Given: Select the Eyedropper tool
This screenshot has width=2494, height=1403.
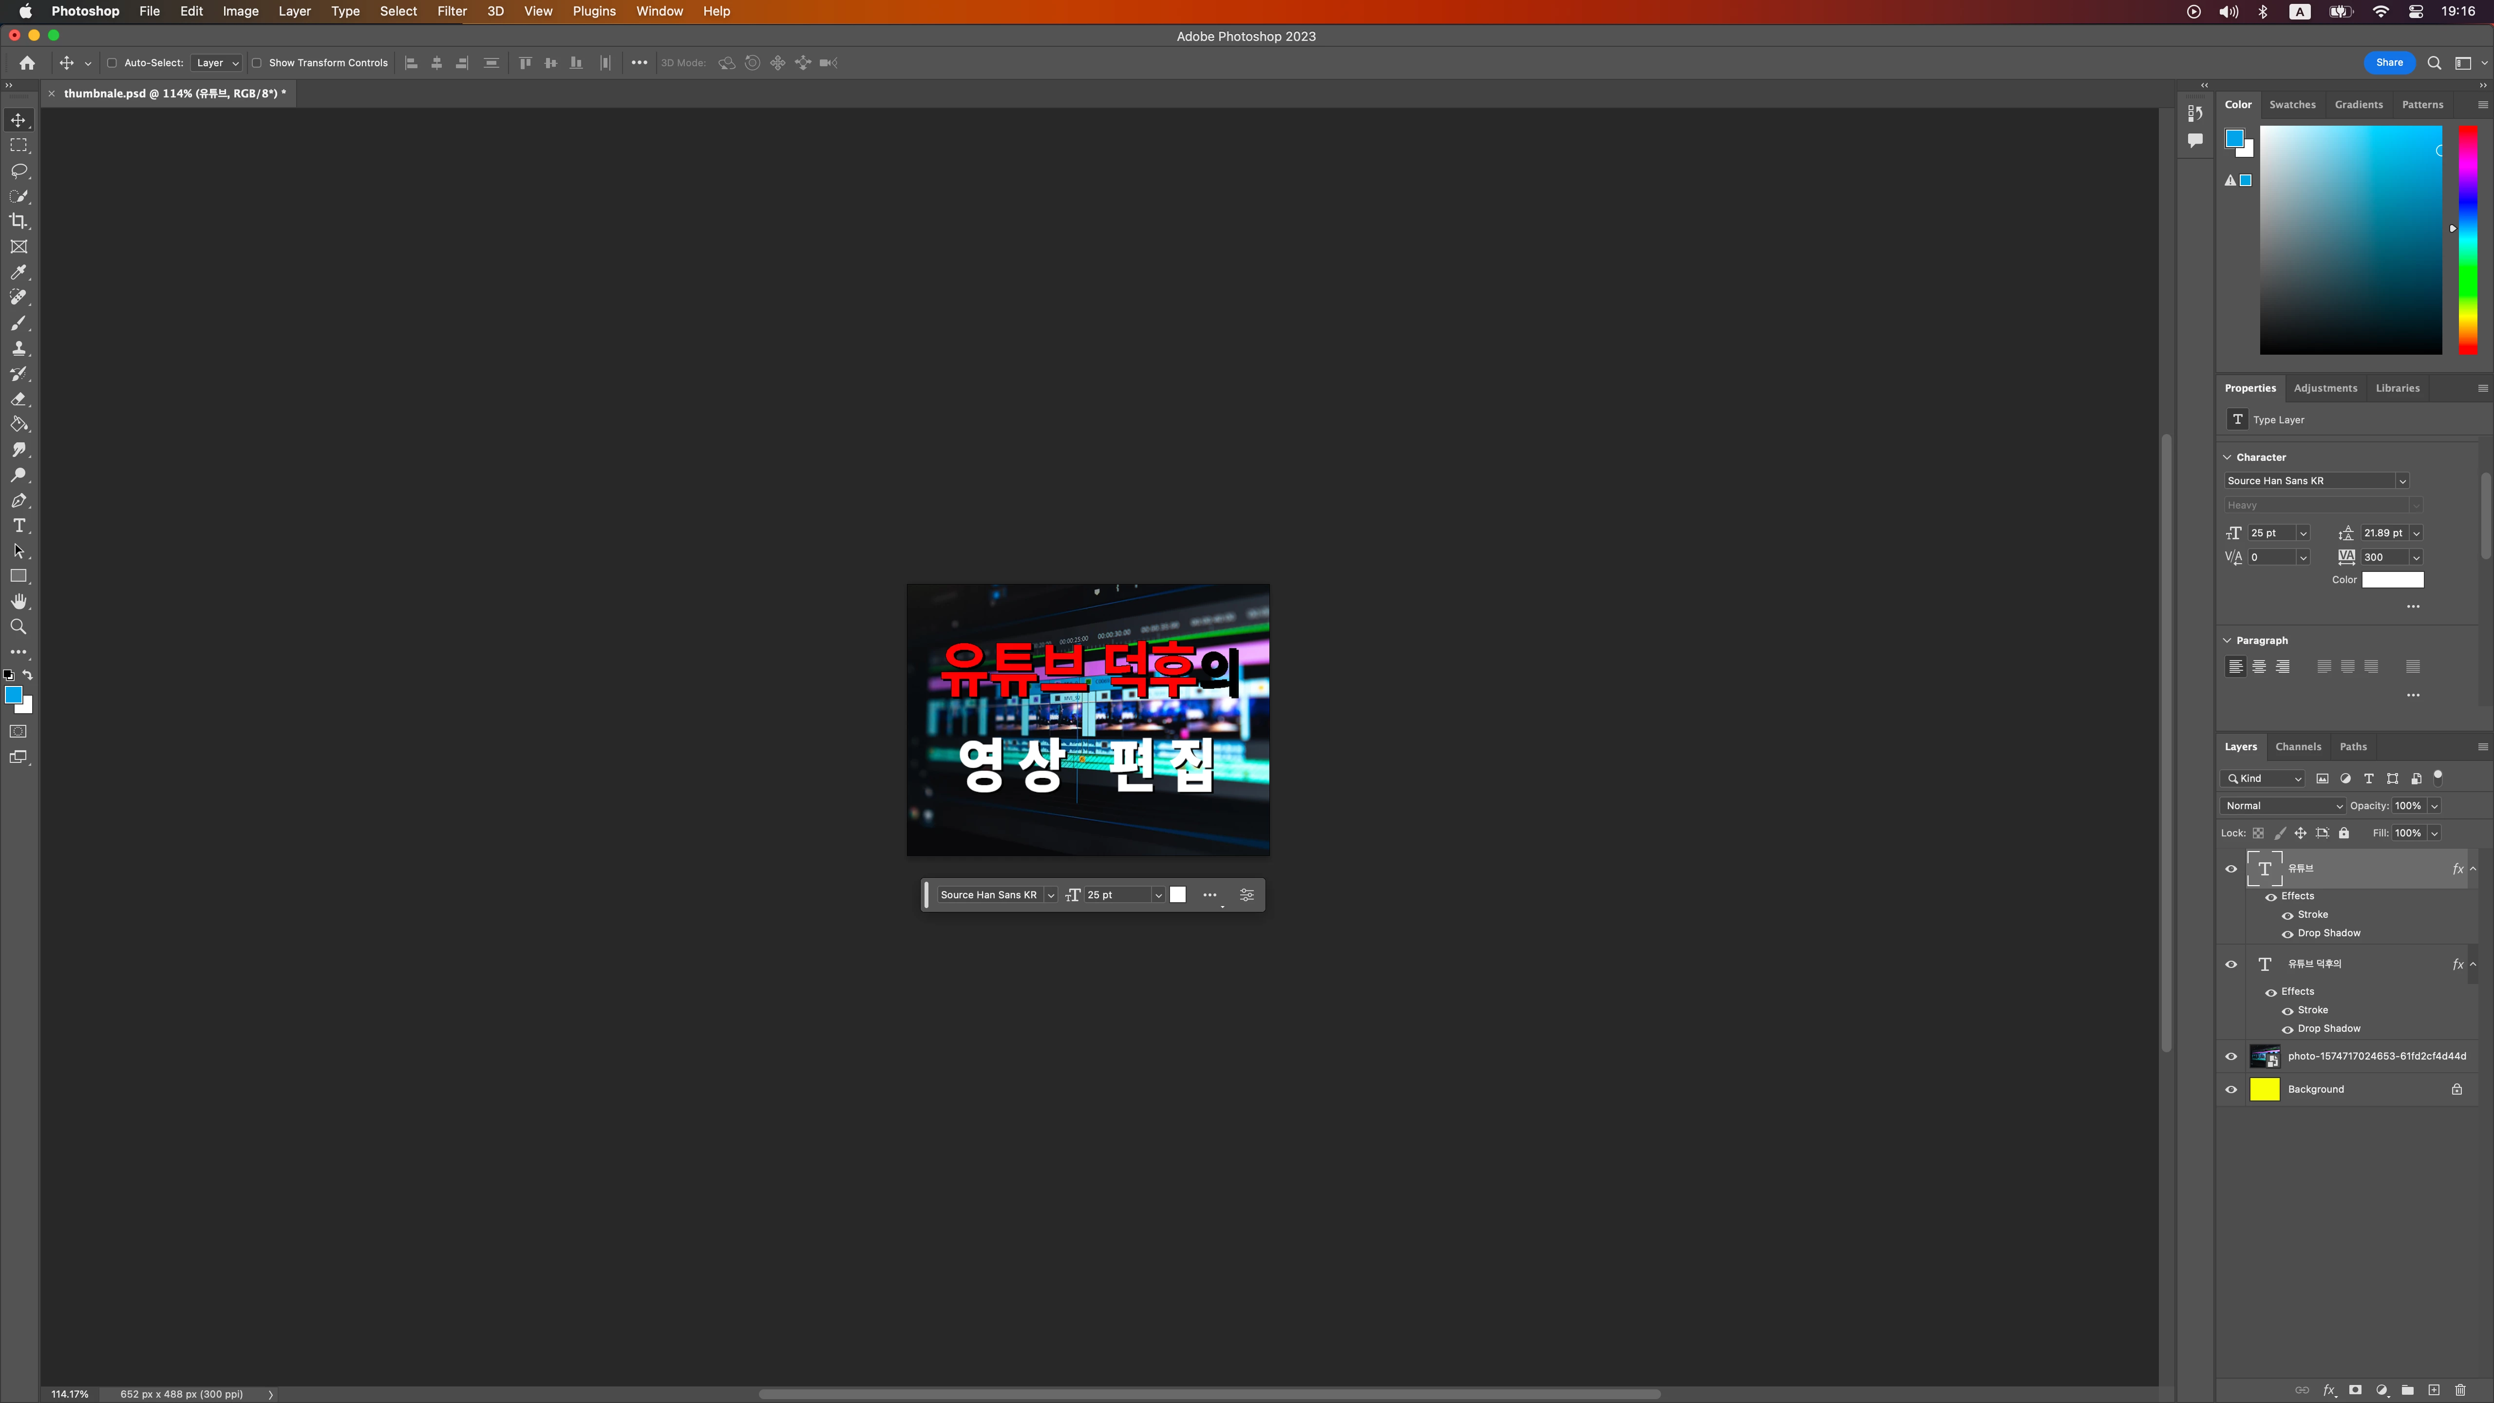Looking at the screenshot, I should pos(19,272).
